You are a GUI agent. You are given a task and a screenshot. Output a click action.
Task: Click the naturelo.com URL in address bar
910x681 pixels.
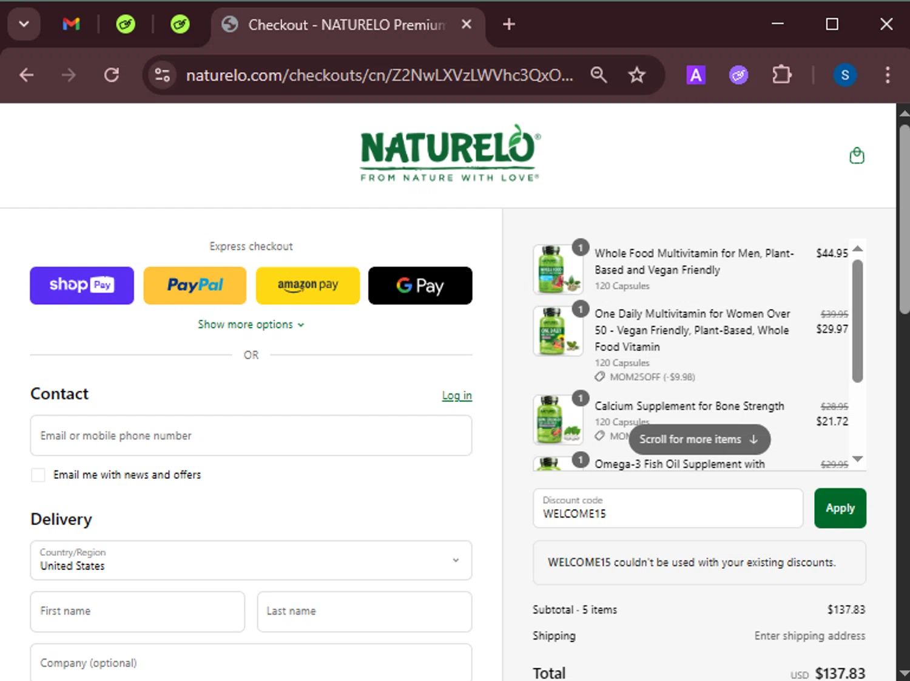(x=379, y=75)
